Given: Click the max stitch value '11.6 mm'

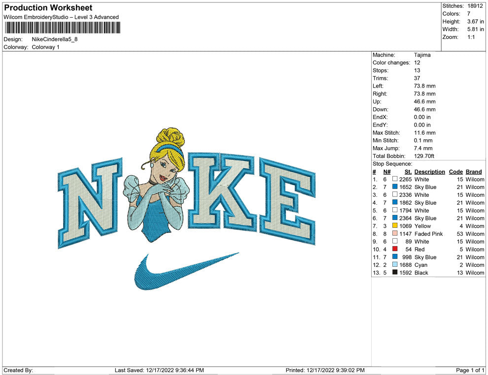Looking at the screenshot, I should pos(425,133).
